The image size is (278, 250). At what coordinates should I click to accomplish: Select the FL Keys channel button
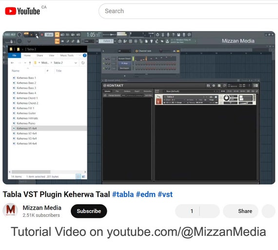[124, 63]
